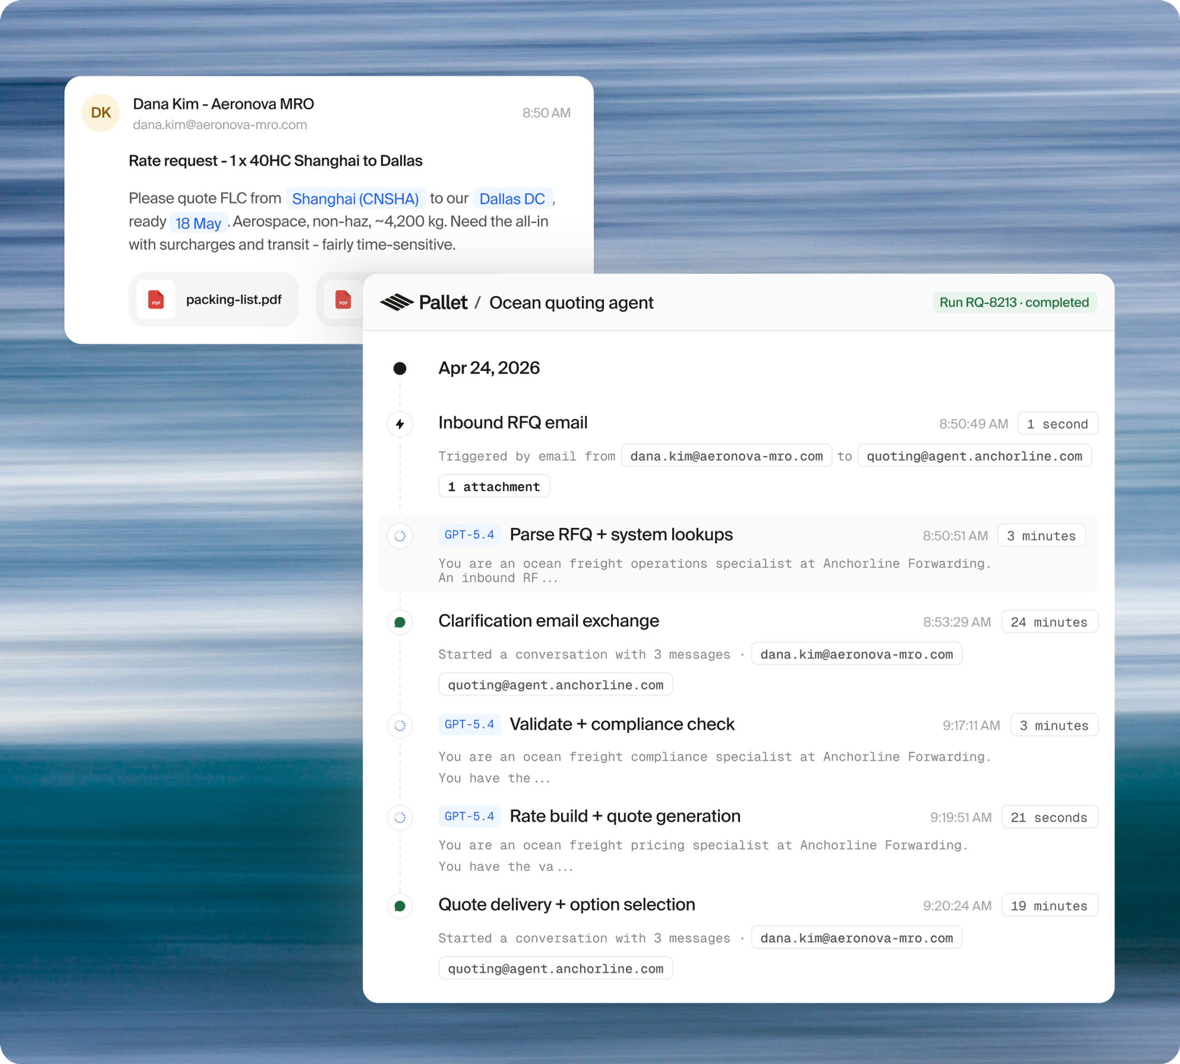Click dana.kim@aeronova-mro.com chip under Quote delivery

pos(857,938)
